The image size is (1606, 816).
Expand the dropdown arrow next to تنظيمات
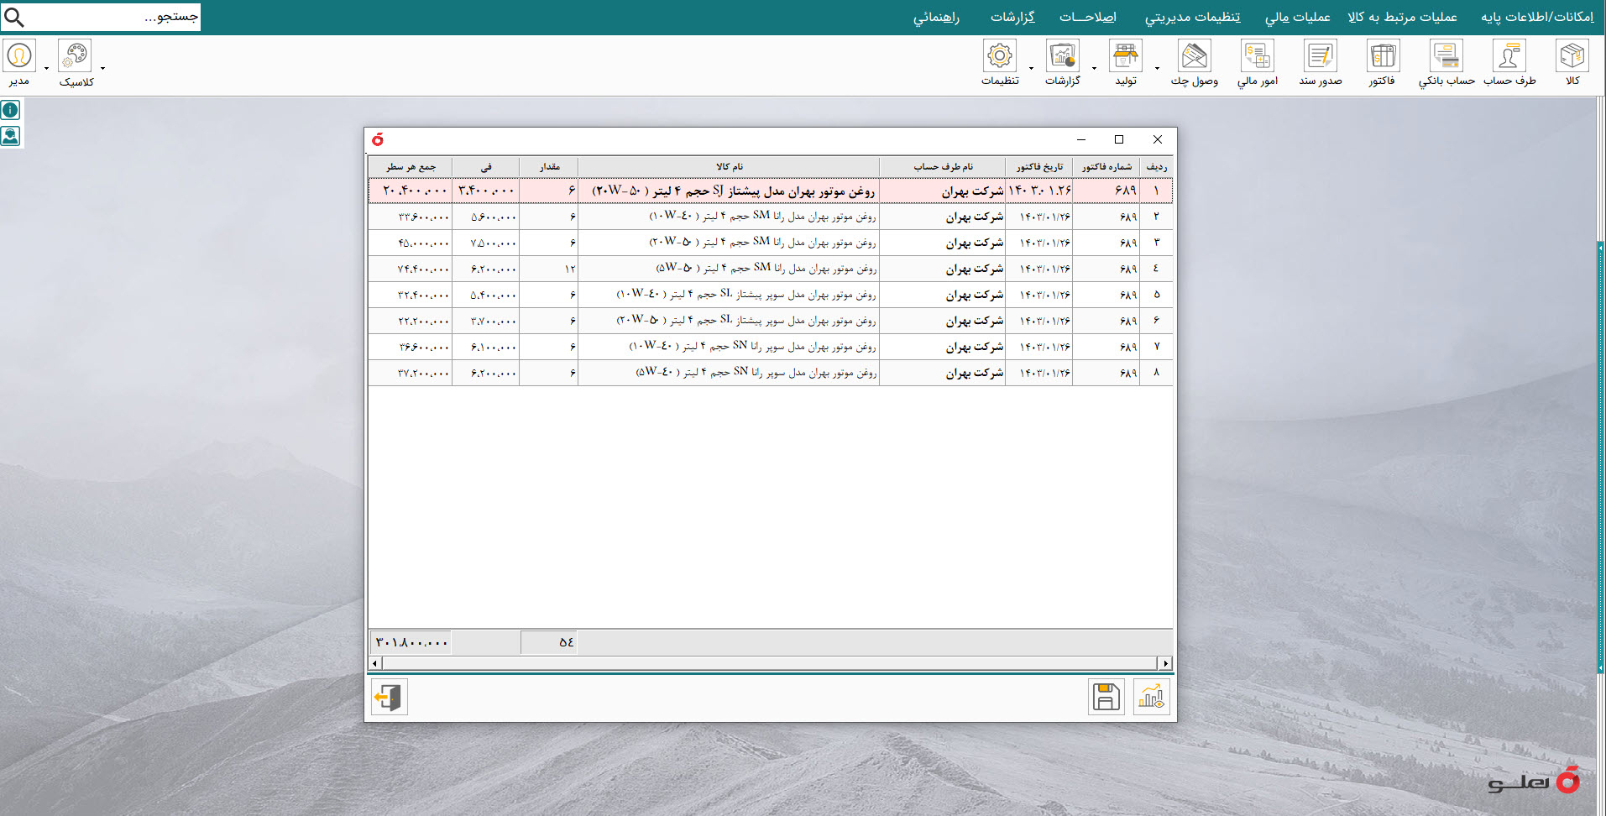1031,69
